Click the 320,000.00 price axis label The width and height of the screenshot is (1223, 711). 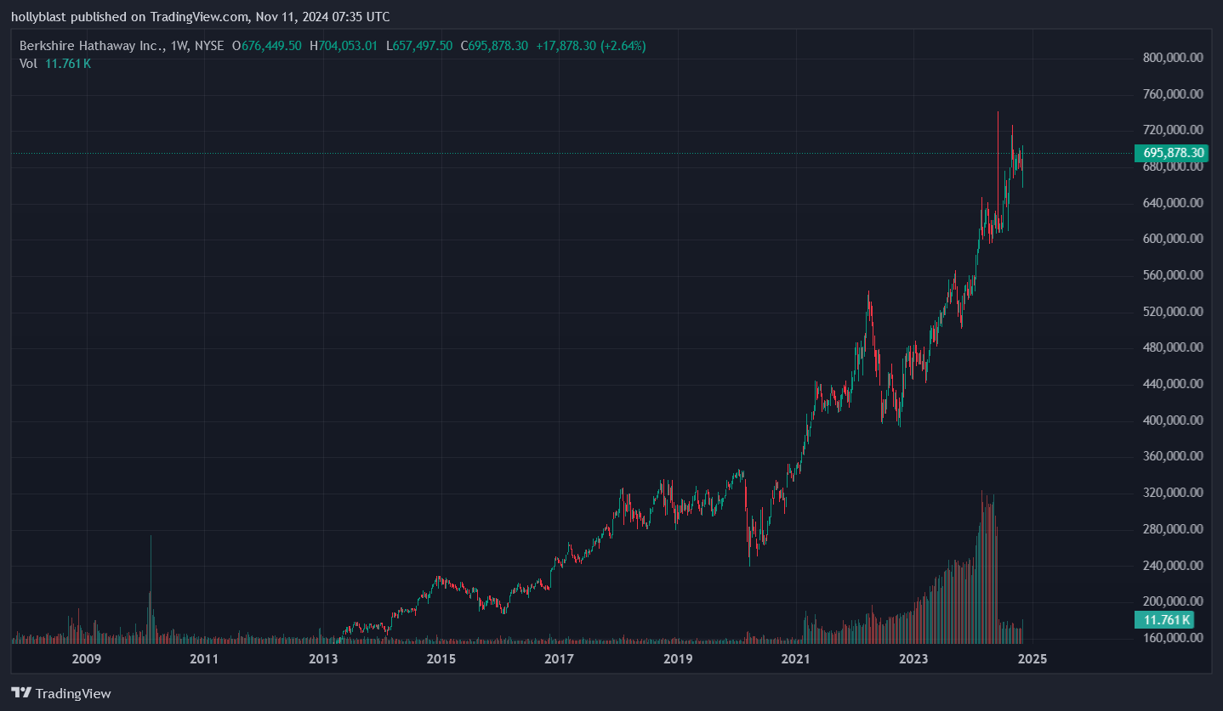tap(1173, 493)
